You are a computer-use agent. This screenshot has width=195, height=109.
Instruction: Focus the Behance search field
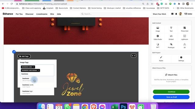(x=106, y=14)
